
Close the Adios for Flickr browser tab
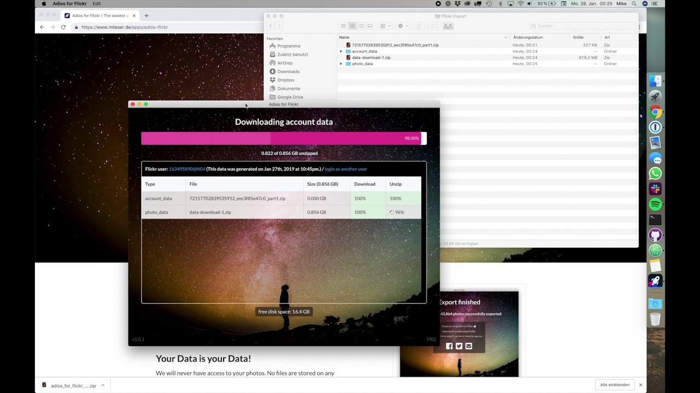(x=134, y=16)
